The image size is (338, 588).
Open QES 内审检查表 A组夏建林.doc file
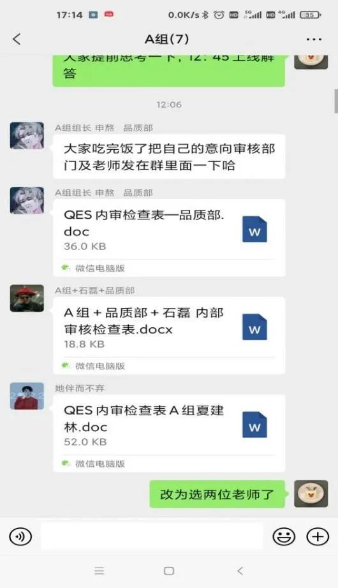pyautogui.click(x=169, y=433)
